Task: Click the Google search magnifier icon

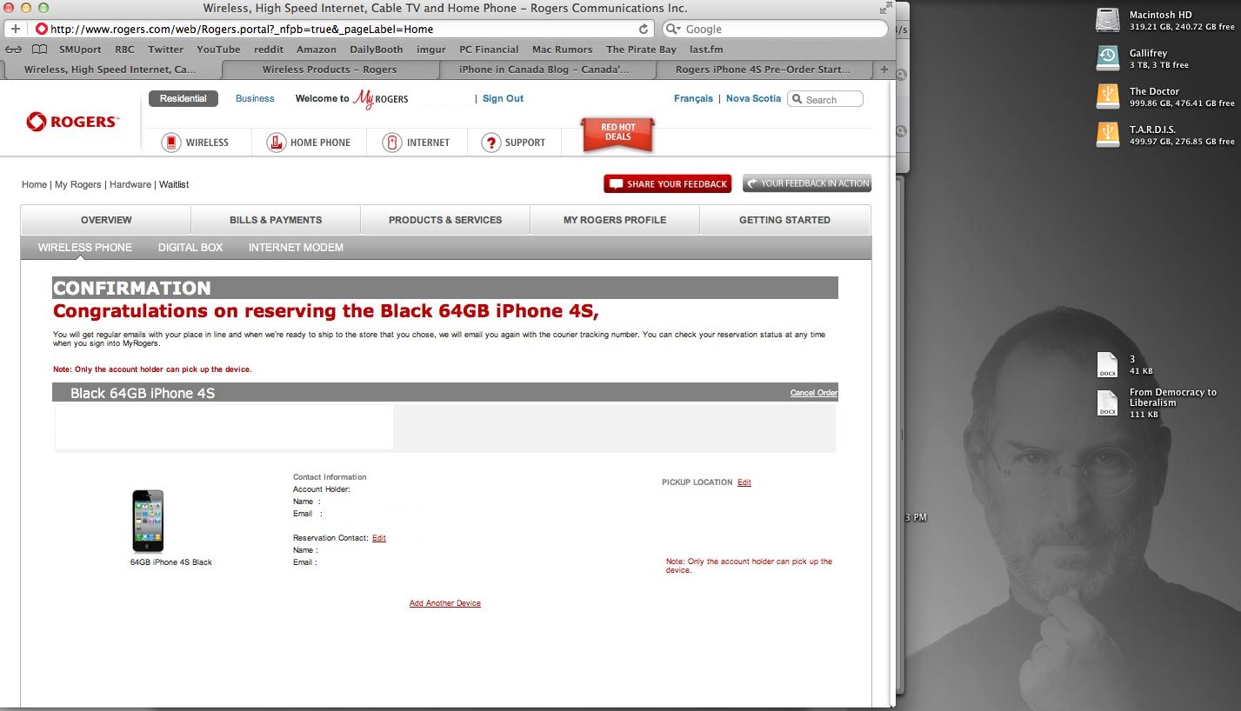Action: (x=673, y=29)
